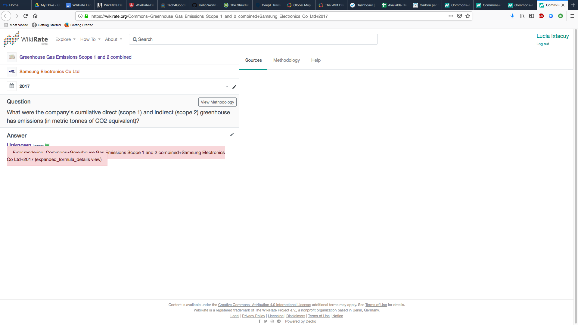Expand the year dropdown caret near 2017

tap(227, 87)
